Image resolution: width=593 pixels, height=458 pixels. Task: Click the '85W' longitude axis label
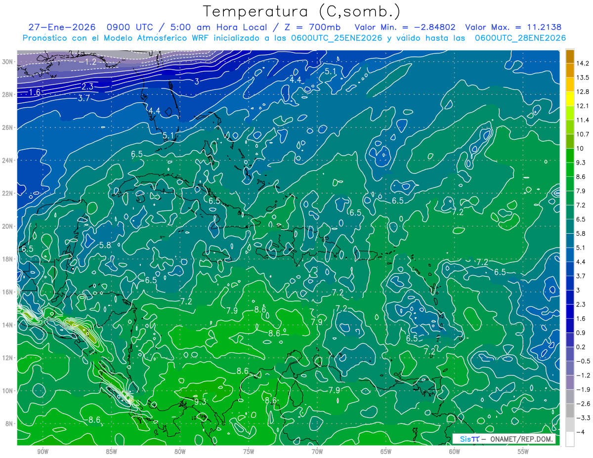pos(111,452)
